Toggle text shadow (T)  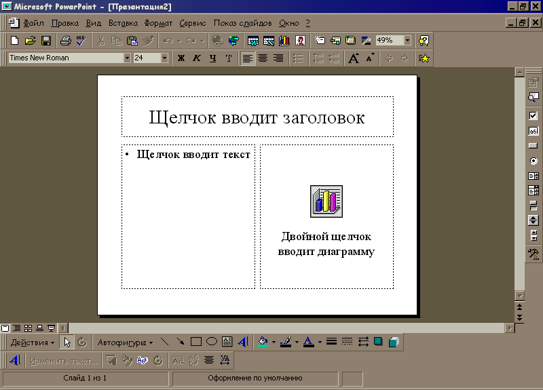(229, 58)
